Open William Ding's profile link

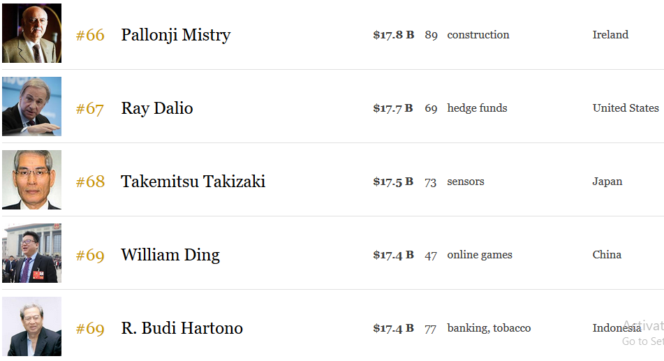[x=170, y=255]
